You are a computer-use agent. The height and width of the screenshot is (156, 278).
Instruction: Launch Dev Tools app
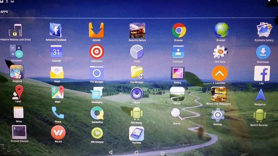pyautogui.click(x=220, y=52)
